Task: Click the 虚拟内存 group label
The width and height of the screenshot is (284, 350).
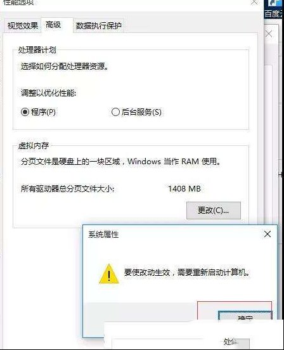Action: (34, 146)
